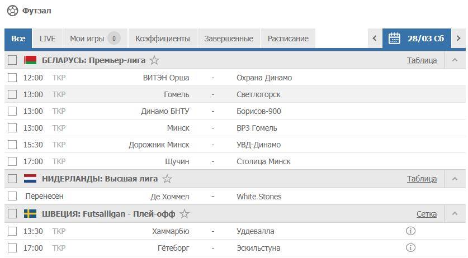
Task: Open info icon for Гётеборг vs Эскильстуна
Action: pos(410,247)
